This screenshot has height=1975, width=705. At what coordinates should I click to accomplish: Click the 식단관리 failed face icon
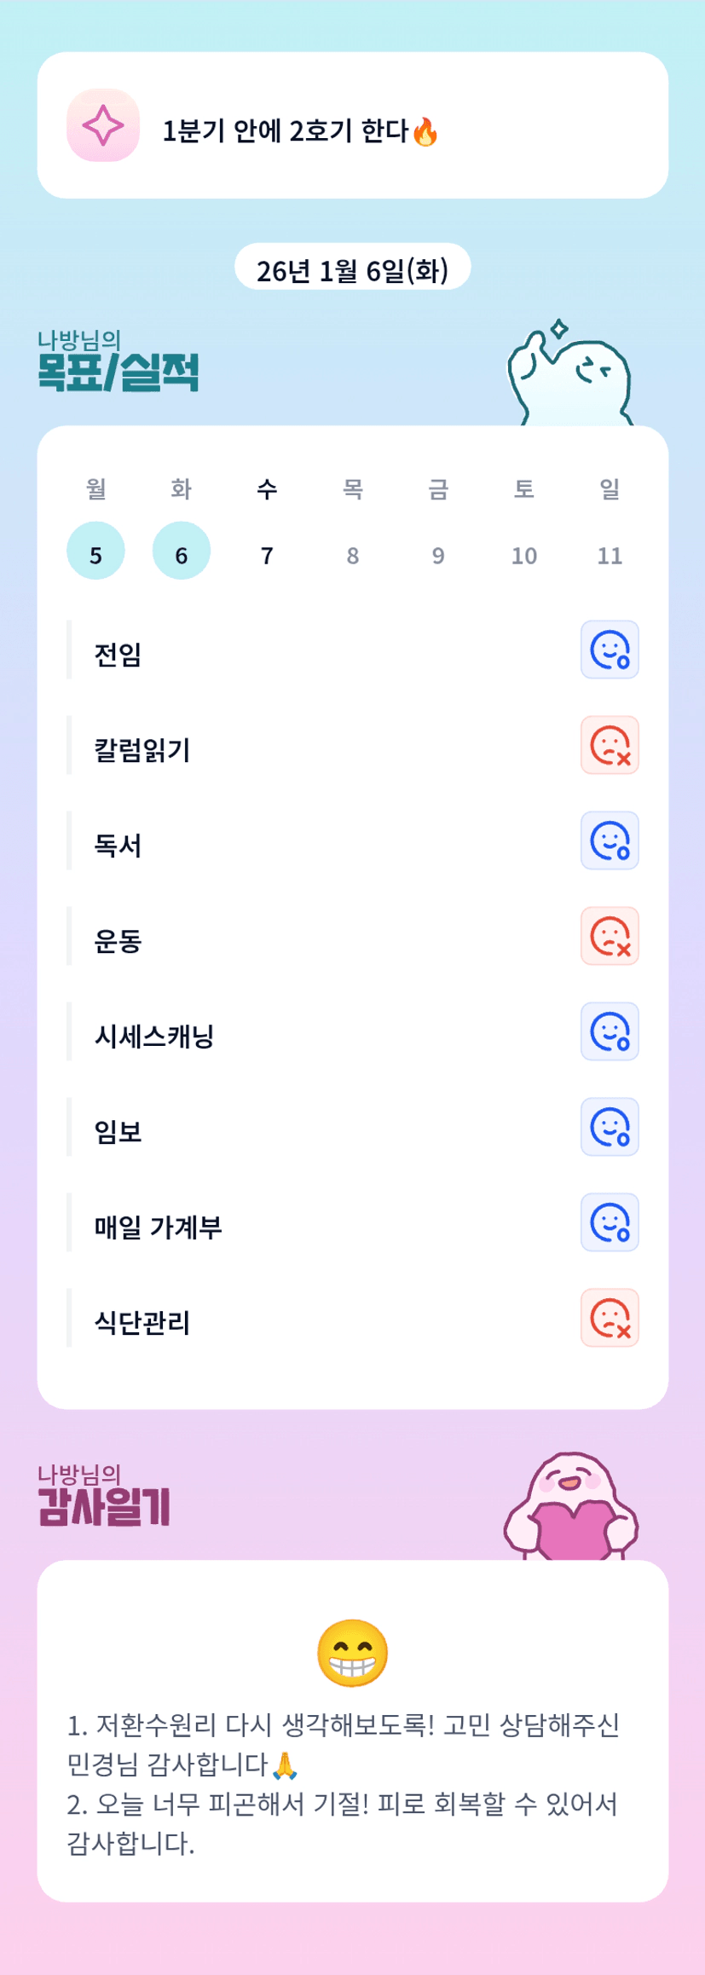tap(610, 1319)
